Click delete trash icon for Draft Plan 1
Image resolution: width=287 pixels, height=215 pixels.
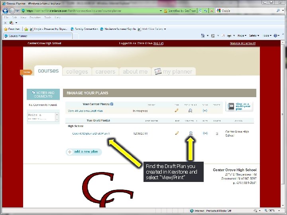coord(217,134)
